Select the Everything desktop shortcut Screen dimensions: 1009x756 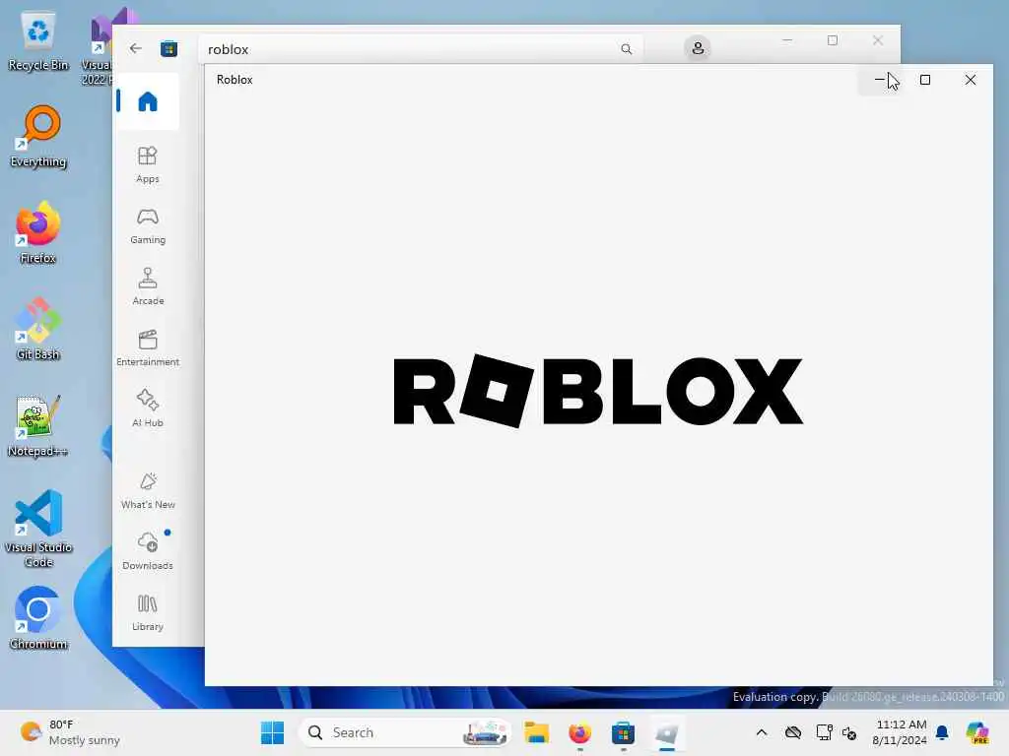tap(38, 136)
